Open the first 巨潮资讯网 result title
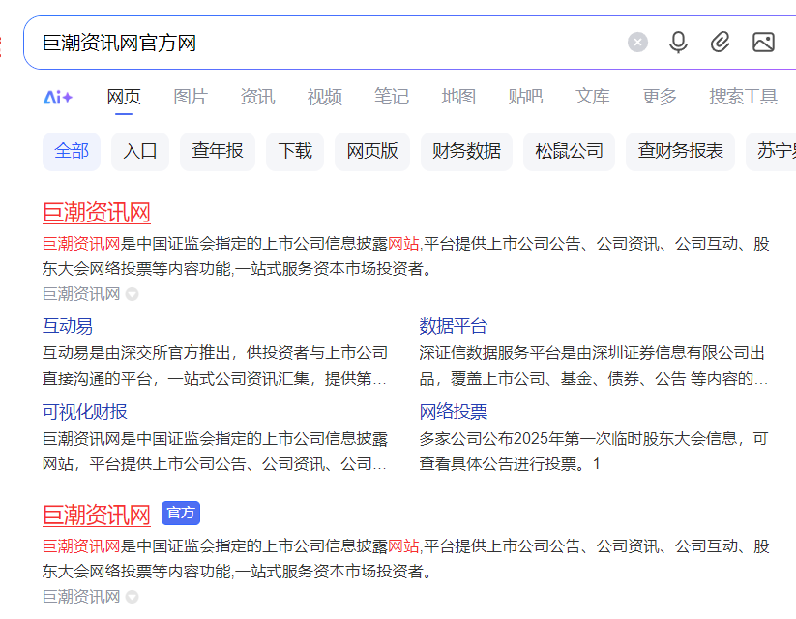796x619 pixels. pos(97,212)
